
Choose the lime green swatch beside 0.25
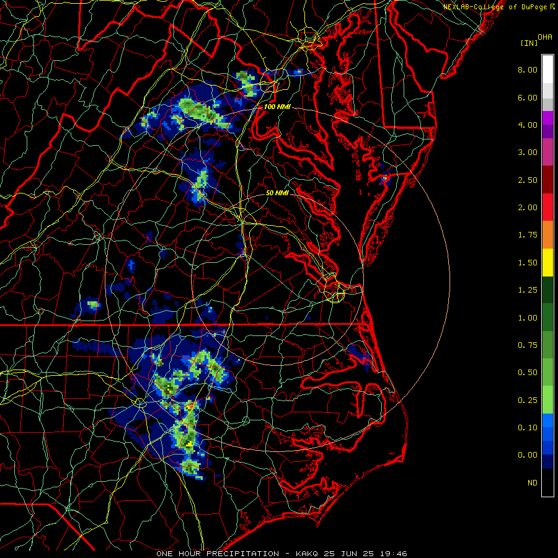pyautogui.click(x=547, y=400)
